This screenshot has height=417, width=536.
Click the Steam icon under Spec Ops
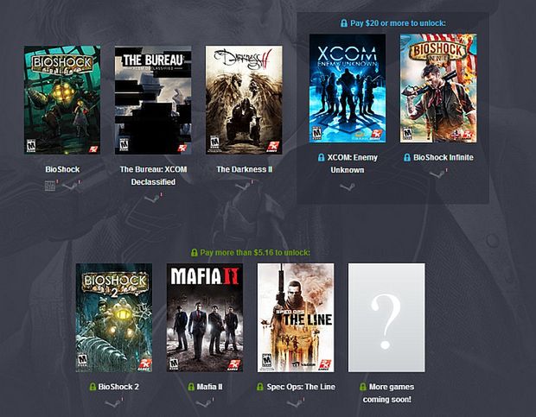(x=295, y=403)
